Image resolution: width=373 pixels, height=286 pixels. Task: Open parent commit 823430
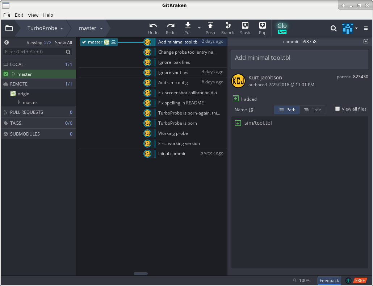pyautogui.click(x=361, y=77)
